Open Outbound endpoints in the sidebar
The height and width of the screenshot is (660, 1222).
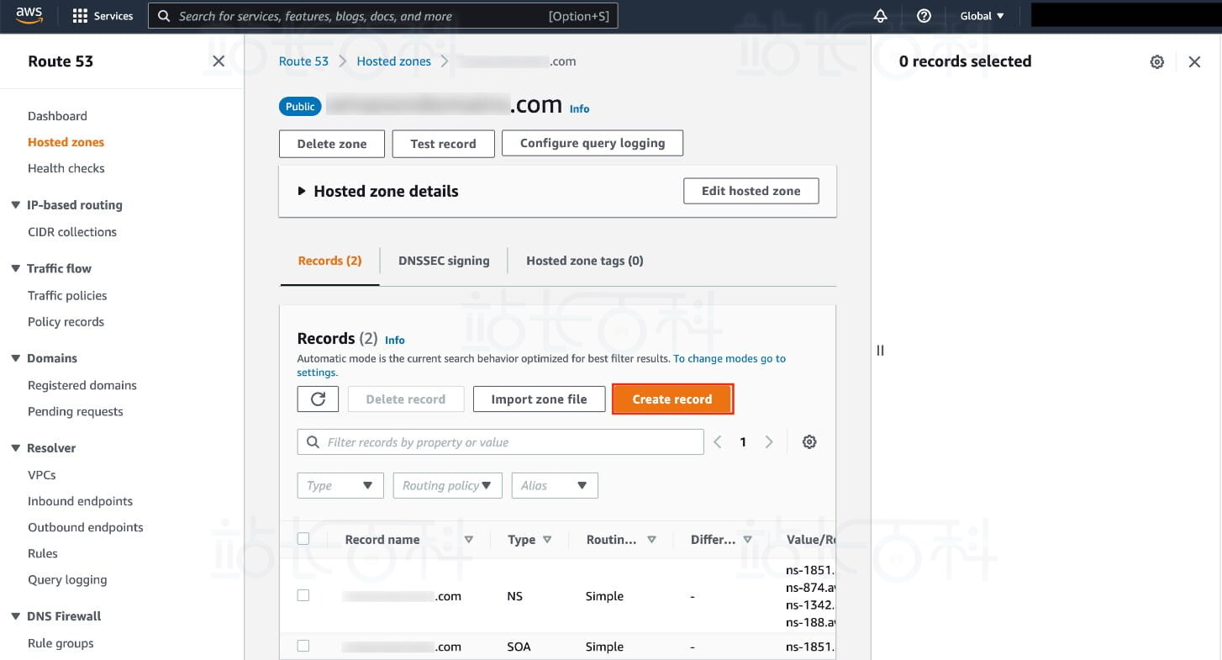(x=86, y=527)
